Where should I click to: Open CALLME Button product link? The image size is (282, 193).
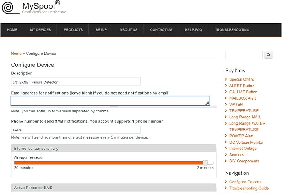coord(243,92)
